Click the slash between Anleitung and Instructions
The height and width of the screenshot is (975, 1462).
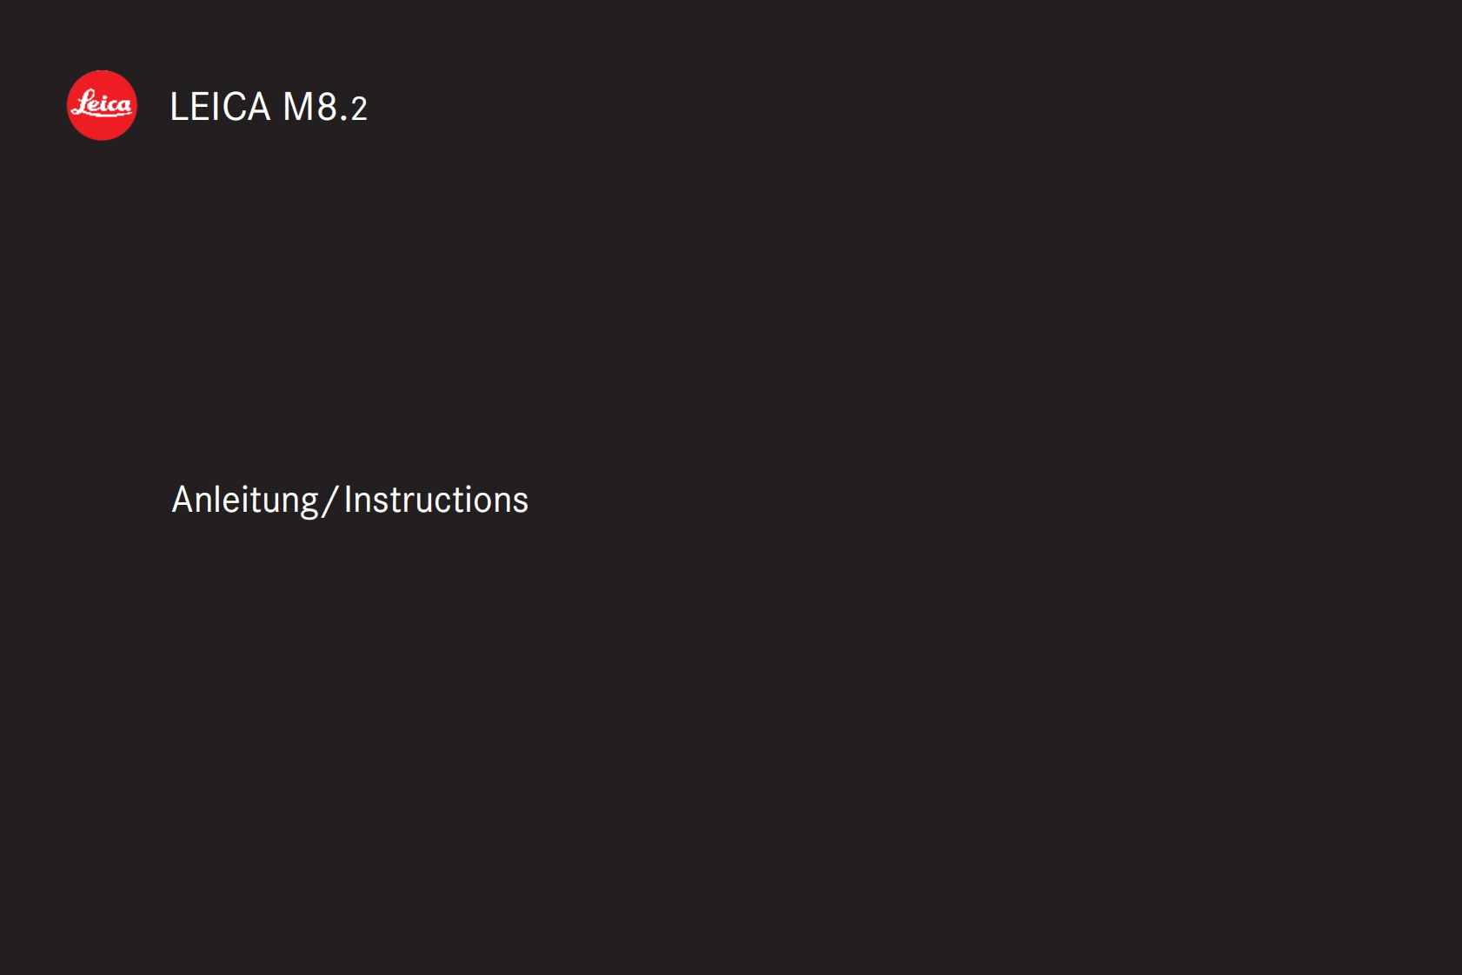pos(329,501)
